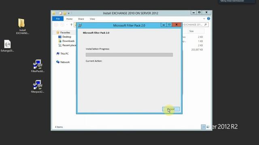
Task: Go up one folder level arrow
Action: [x=71, y=25]
